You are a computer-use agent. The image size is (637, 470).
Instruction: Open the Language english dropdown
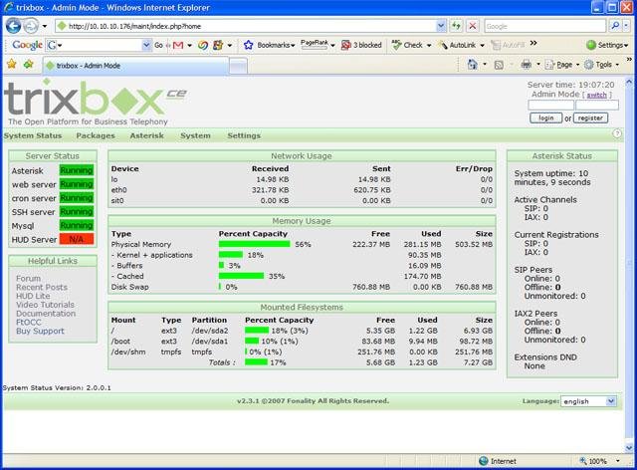(x=588, y=401)
